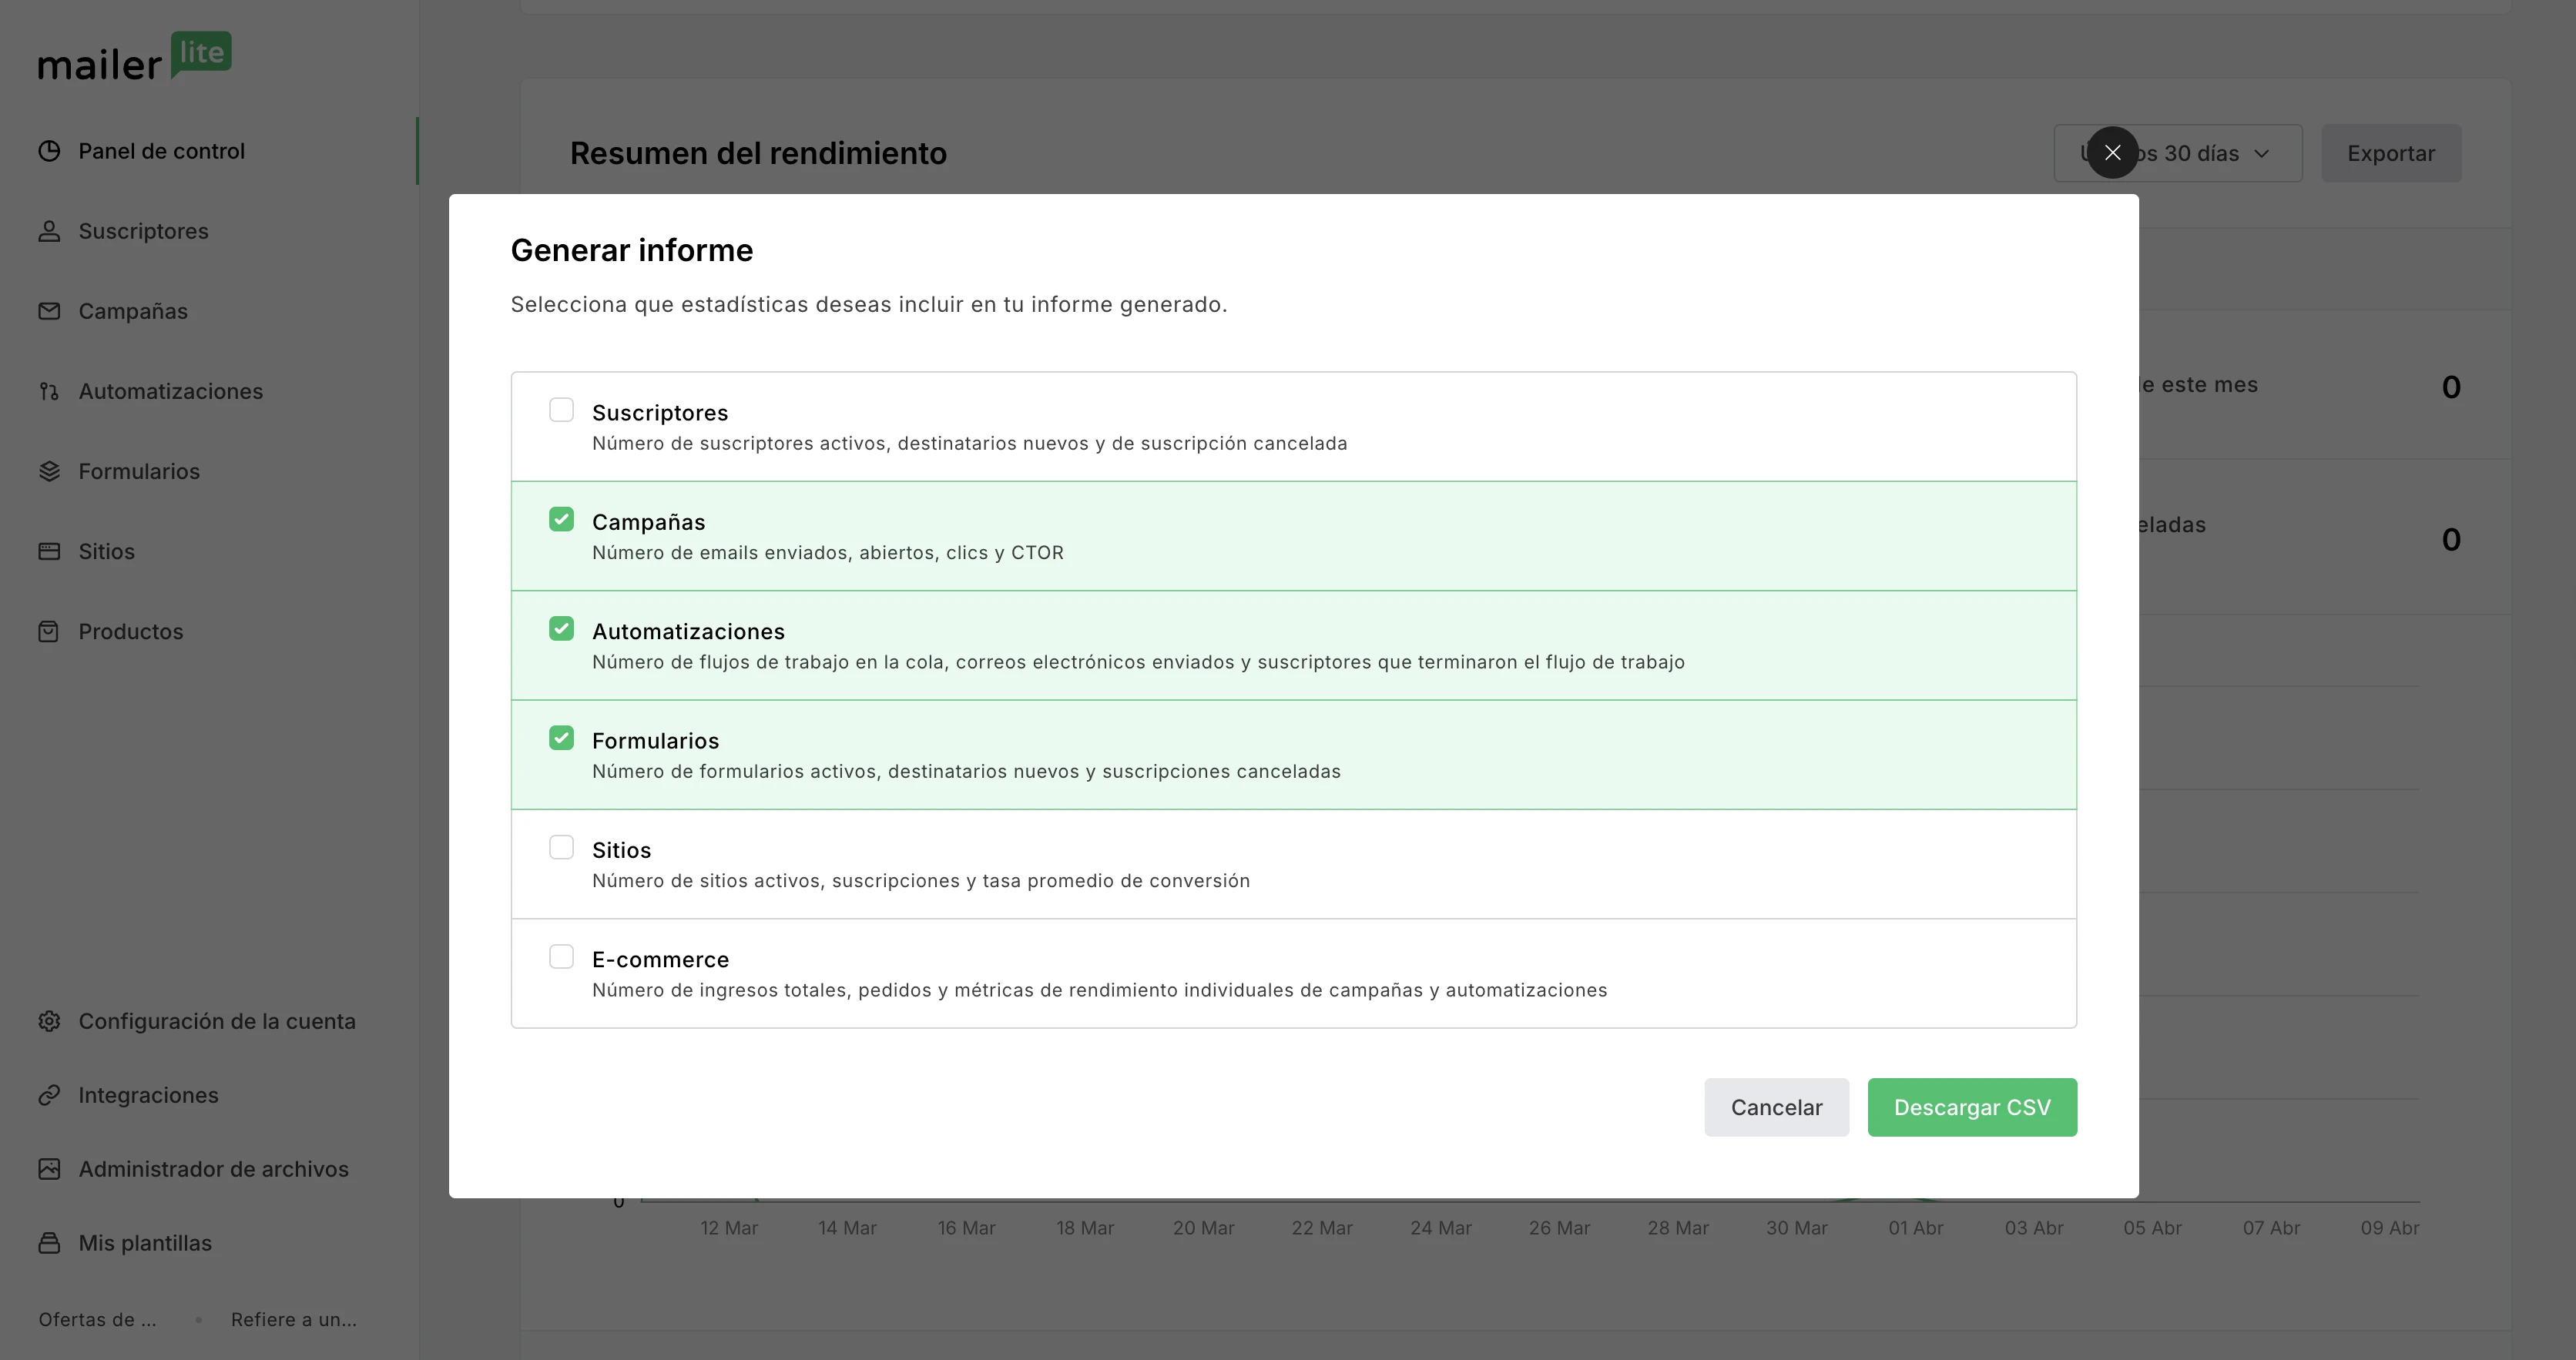
Task: Uncheck the Campañas statistics checkbox
Action: (561, 519)
